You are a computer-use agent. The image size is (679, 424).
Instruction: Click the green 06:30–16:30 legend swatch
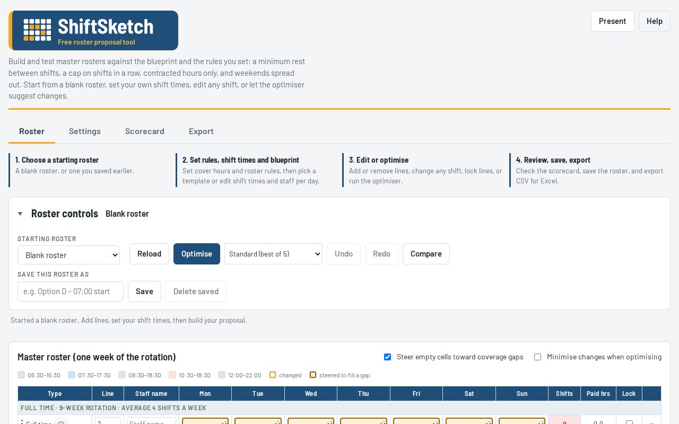click(x=21, y=375)
